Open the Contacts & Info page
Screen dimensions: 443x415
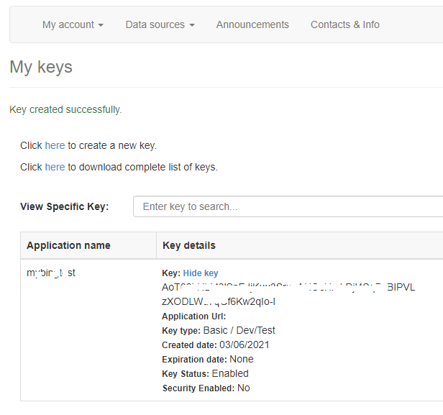click(x=345, y=24)
